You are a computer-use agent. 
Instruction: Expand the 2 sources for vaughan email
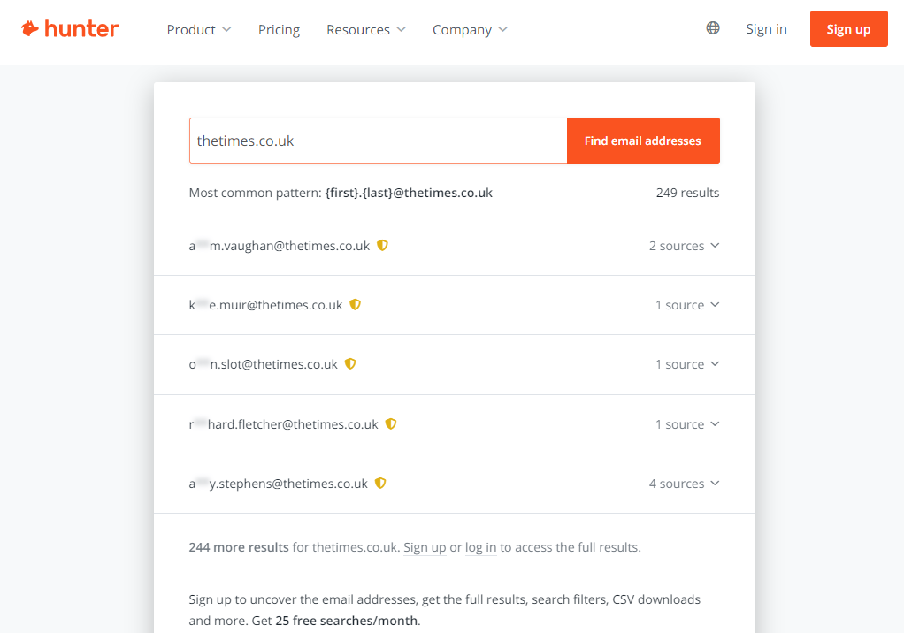[684, 246]
